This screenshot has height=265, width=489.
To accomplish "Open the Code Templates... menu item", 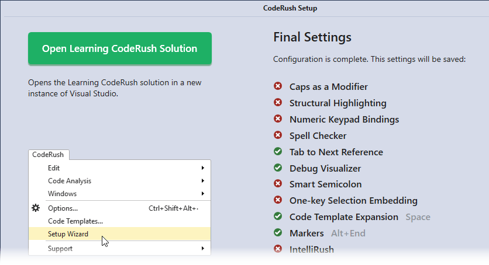I will (75, 221).
